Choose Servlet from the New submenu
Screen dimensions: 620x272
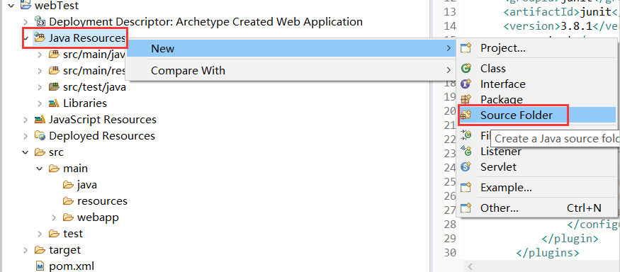click(x=538, y=167)
